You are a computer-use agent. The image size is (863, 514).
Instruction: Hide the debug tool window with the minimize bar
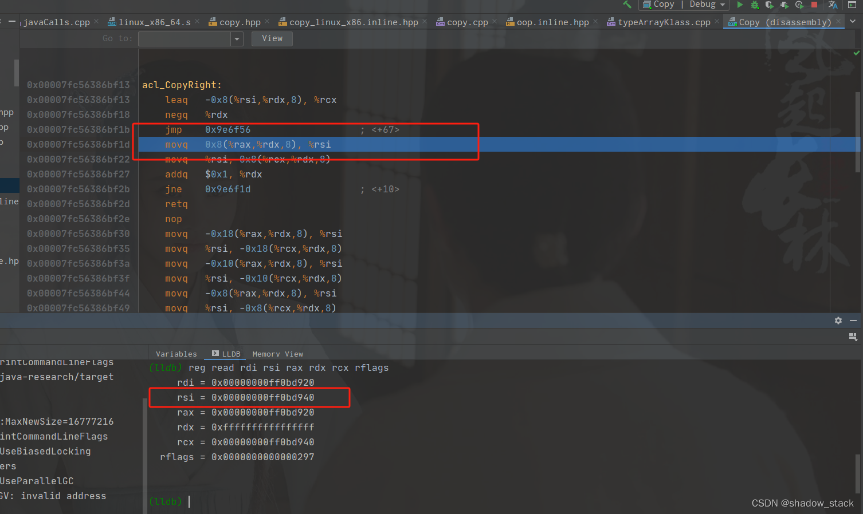point(853,321)
